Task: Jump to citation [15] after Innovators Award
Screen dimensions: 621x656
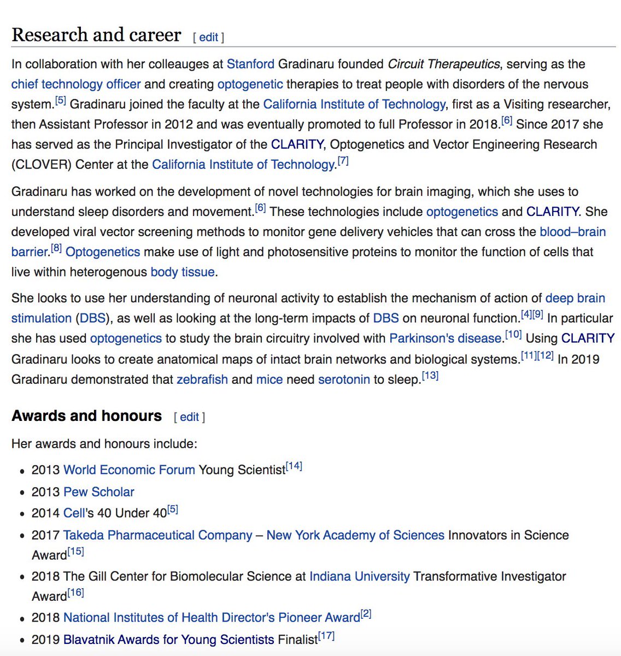Action: pos(76,552)
